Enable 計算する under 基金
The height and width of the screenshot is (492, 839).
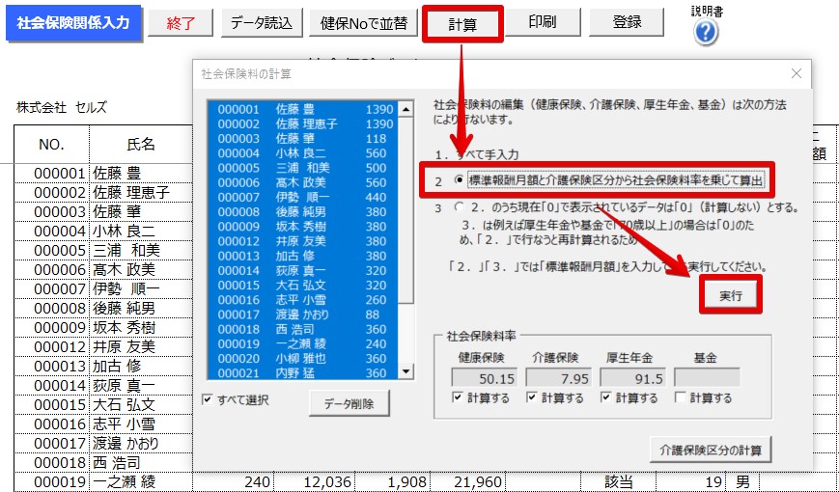[x=681, y=398]
